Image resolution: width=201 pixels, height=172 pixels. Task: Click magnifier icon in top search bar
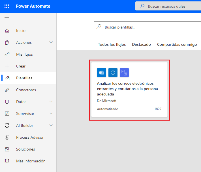click(x=142, y=6)
